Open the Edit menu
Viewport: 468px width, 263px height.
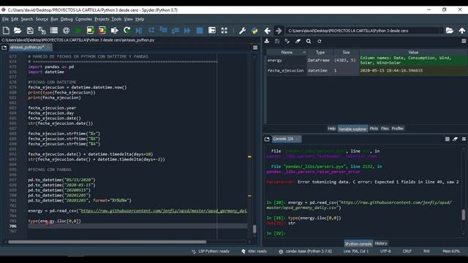[x=15, y=19]
